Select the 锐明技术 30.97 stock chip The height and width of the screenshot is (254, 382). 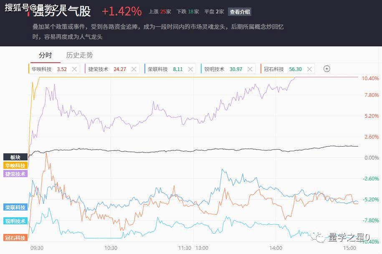tap(223, 69)
